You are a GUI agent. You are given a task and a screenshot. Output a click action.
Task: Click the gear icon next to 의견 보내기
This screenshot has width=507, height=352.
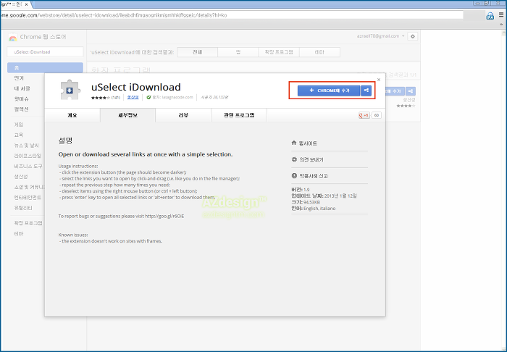click(294, 159)
